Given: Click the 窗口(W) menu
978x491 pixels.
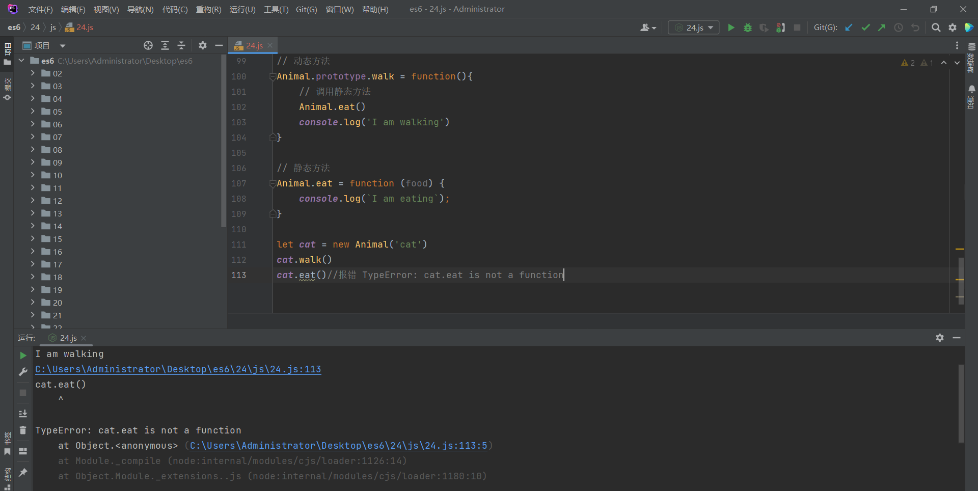Looking at the screenshot, I should (x=340, y=9).
